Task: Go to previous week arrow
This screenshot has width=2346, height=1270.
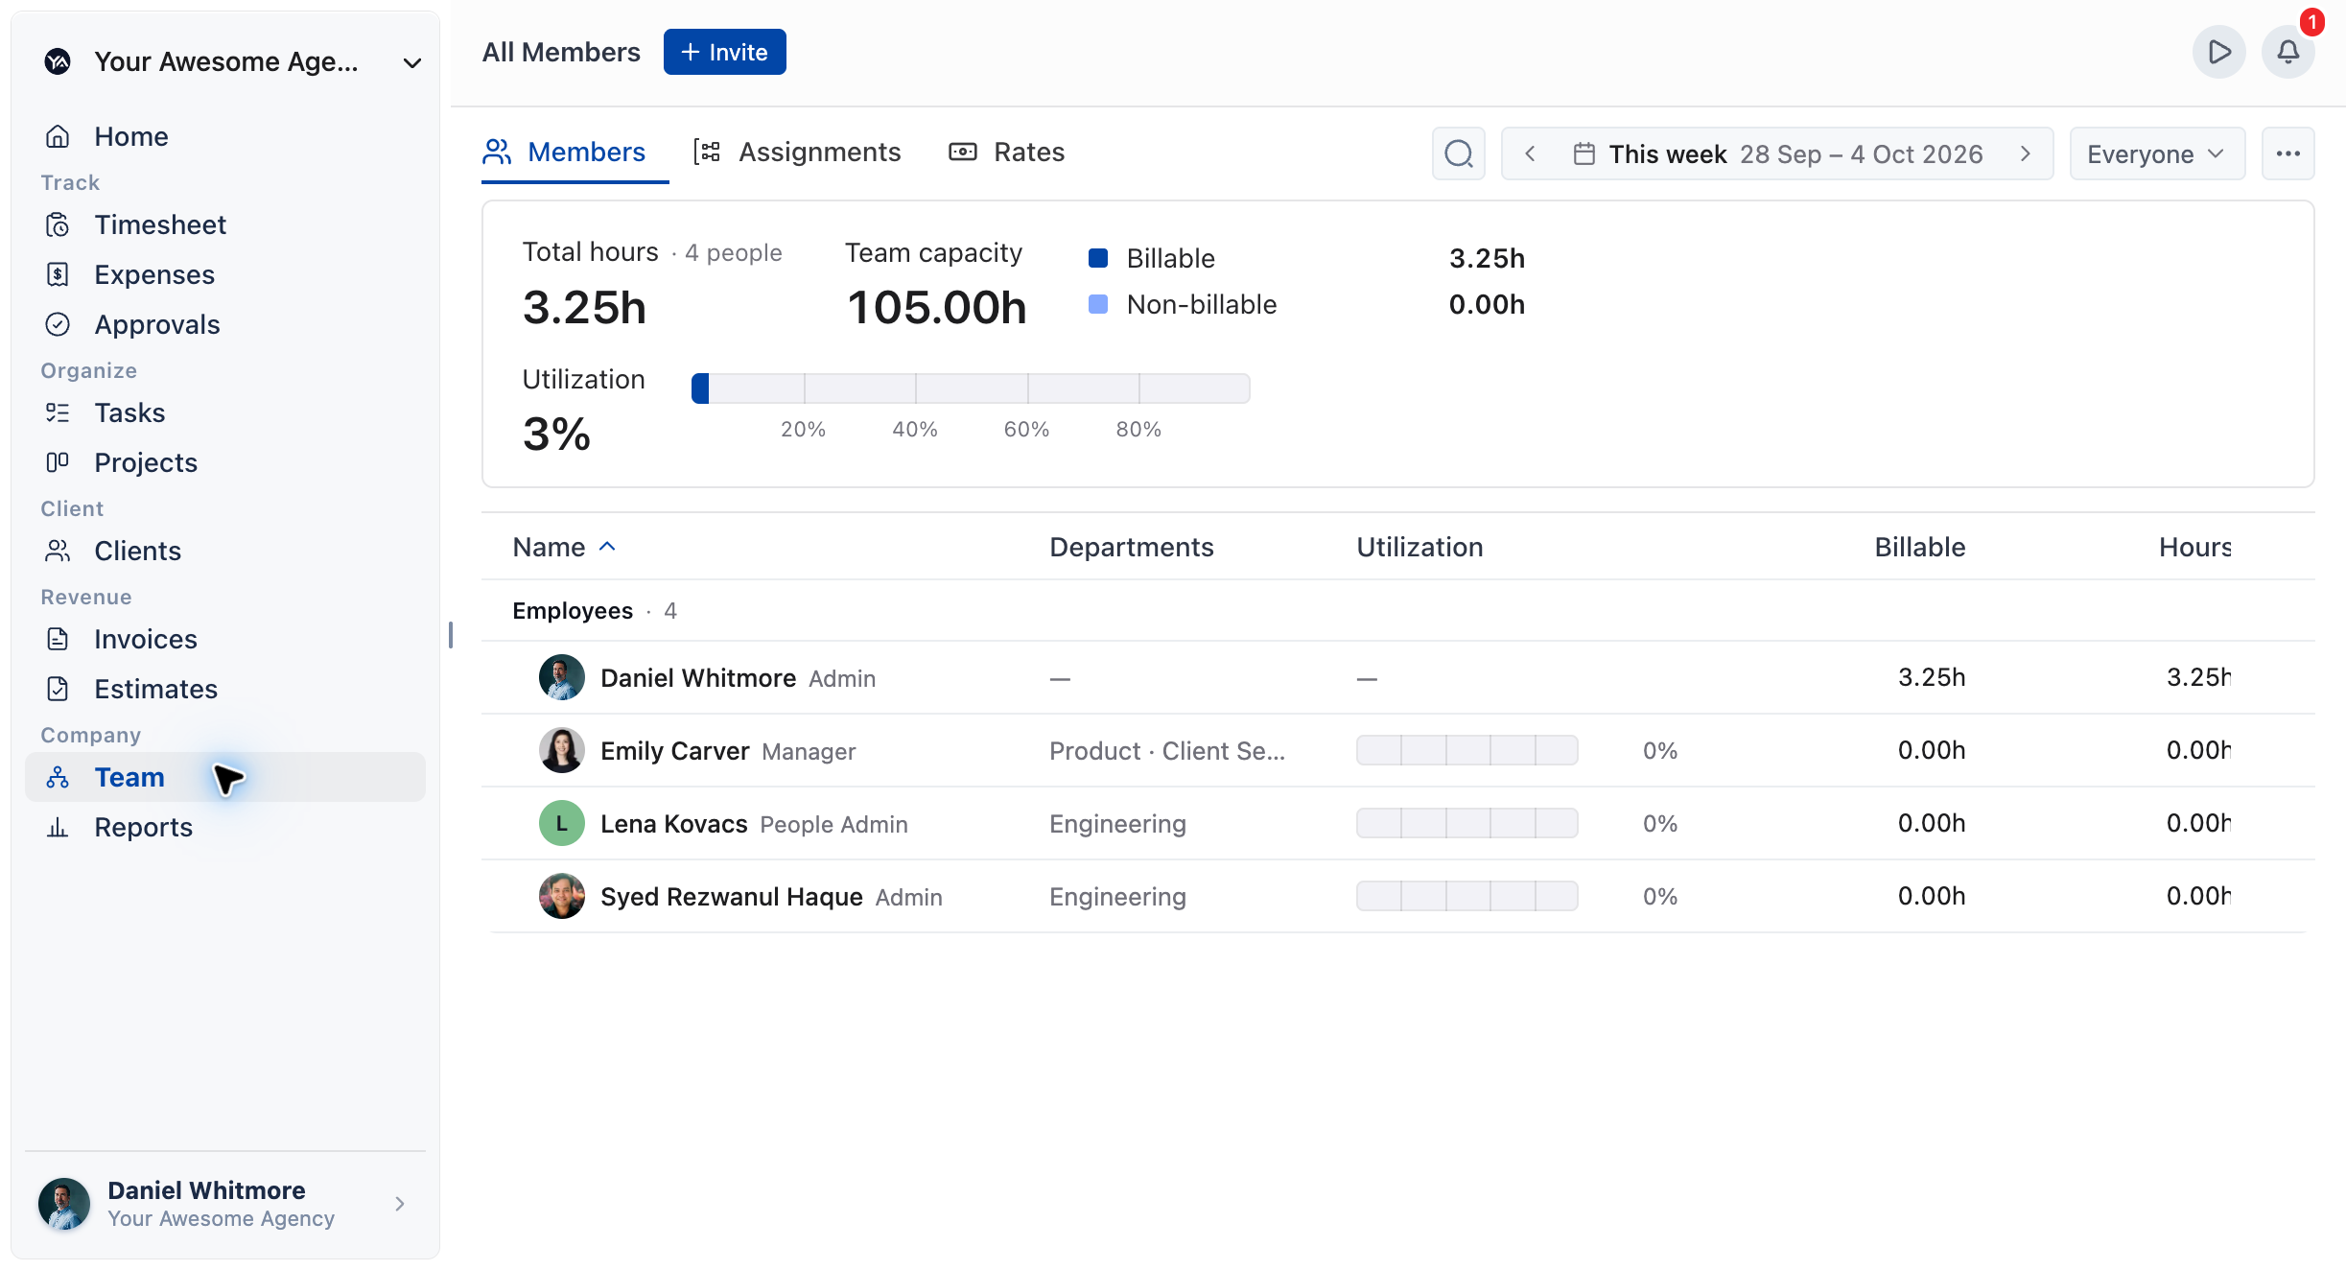Action: (1531, 153)
